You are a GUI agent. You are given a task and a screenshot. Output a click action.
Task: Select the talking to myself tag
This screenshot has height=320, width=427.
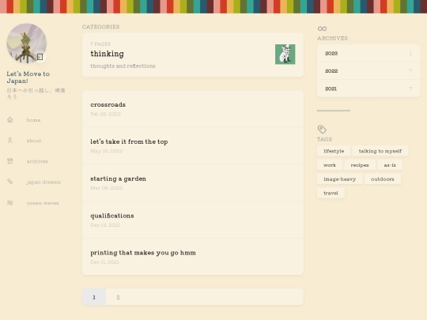380,151
